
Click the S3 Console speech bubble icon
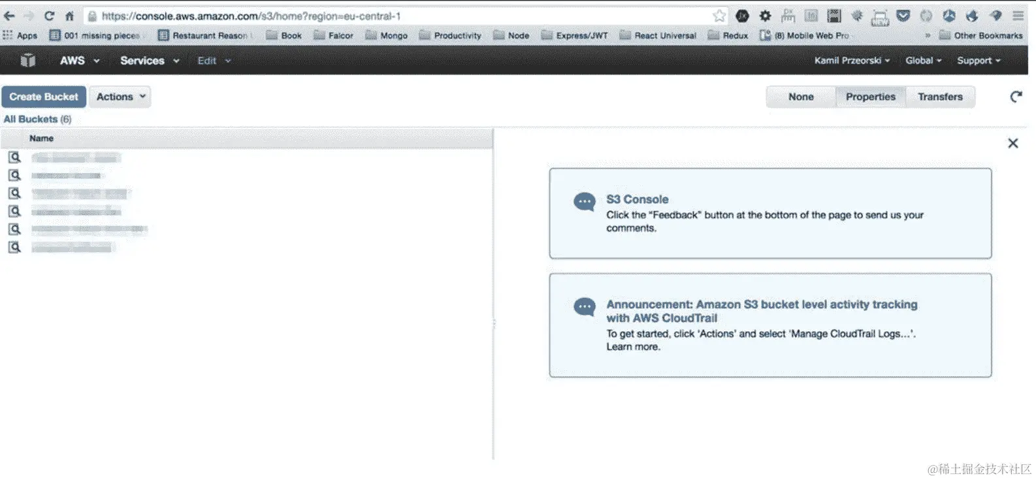(x=584, y=202)
